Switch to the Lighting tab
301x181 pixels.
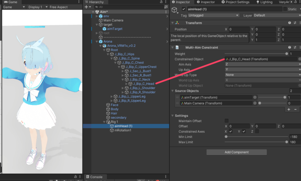(x=266, y=2)
